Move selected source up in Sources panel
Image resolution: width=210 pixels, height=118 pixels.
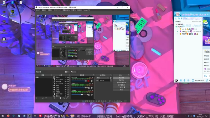(64, 98)
